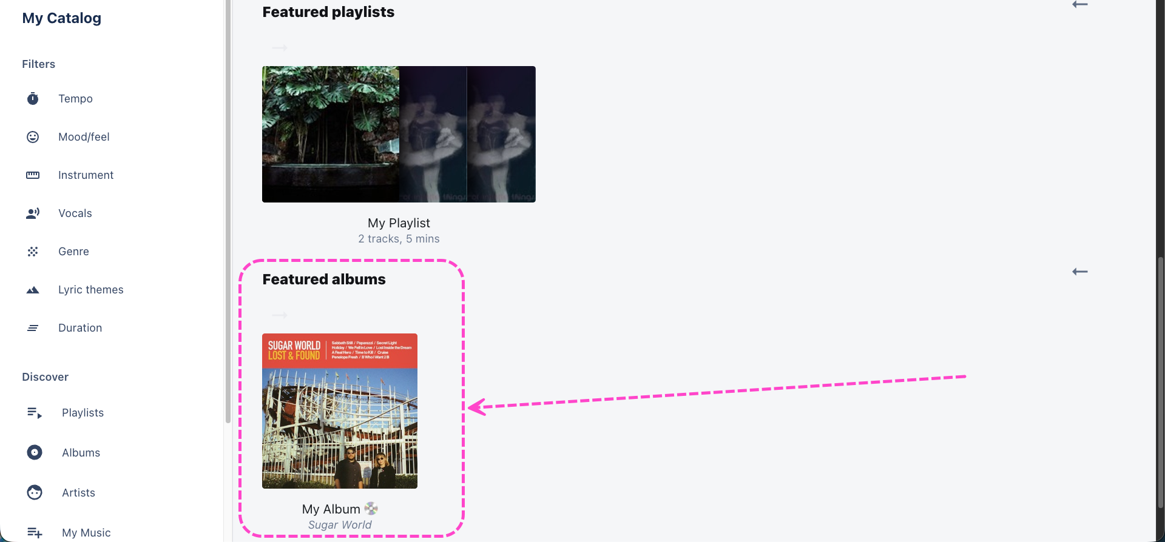Image resolution: width=1165 pixels, height=542 pixels.
Task: Click the My Album title link
Action: (331, 509)
